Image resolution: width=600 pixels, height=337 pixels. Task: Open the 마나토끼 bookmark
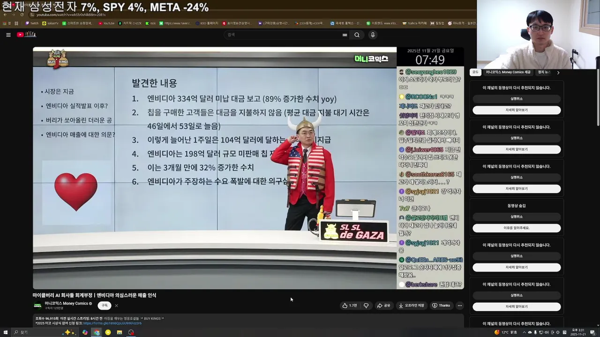(x=462, y=23)
